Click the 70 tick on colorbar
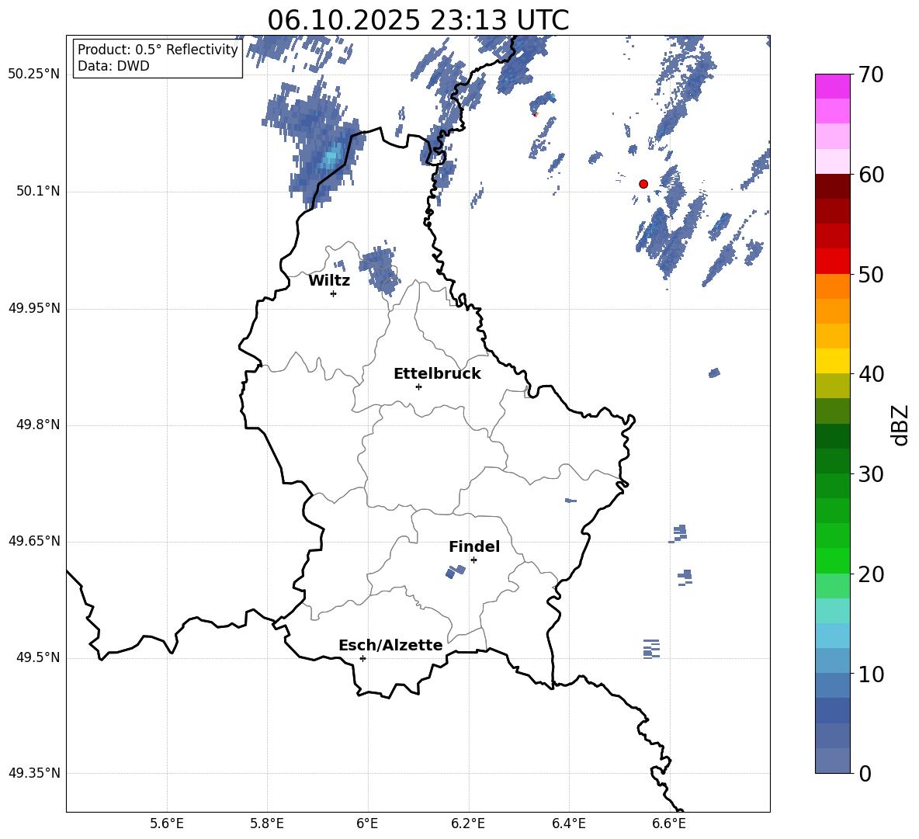The image size is (919, 839). click(871, 75)
